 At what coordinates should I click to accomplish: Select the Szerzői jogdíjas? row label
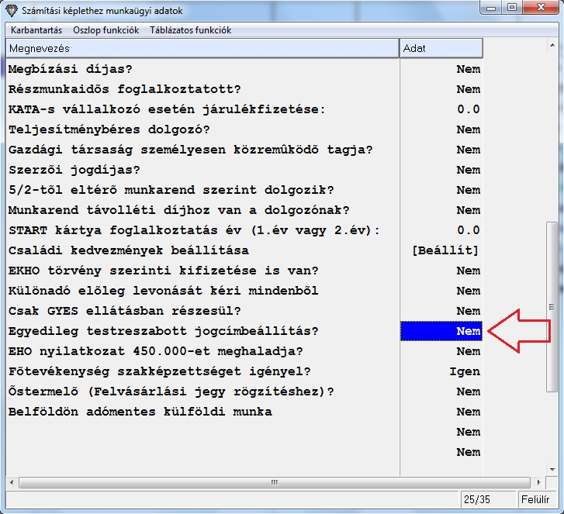click(74, 170)
